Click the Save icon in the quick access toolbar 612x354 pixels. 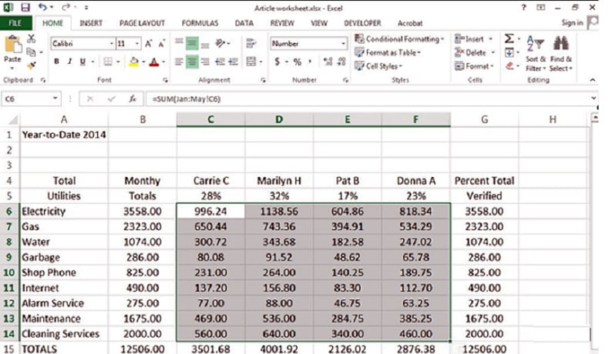pyautogui.click(x=25, y=7)
